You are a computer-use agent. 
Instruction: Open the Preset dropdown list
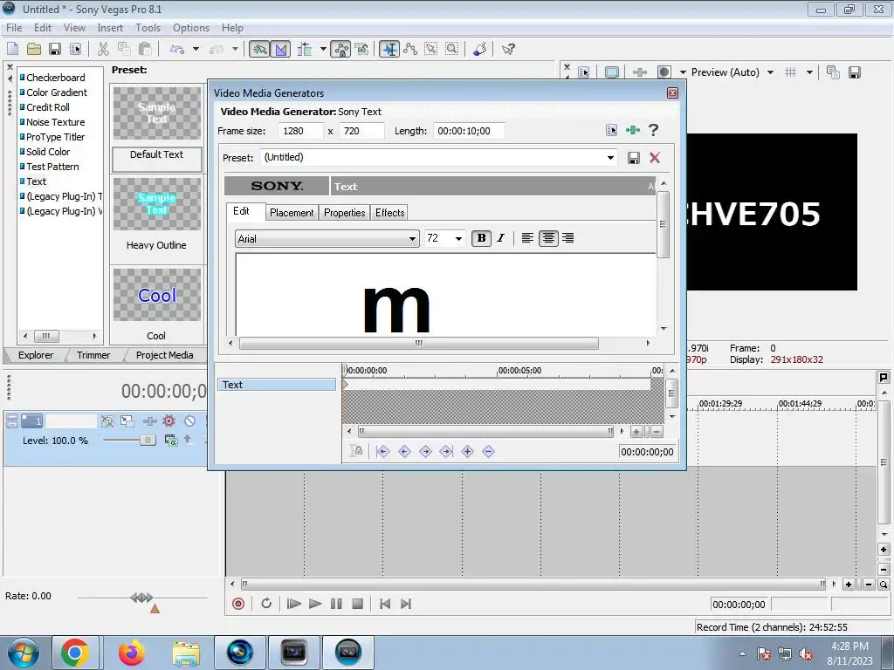pyautogui.click(x=610, y=158)
